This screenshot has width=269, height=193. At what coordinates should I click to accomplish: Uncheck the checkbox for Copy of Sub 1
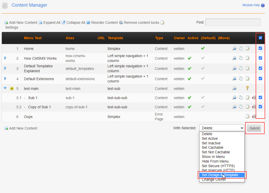[260, 107]
